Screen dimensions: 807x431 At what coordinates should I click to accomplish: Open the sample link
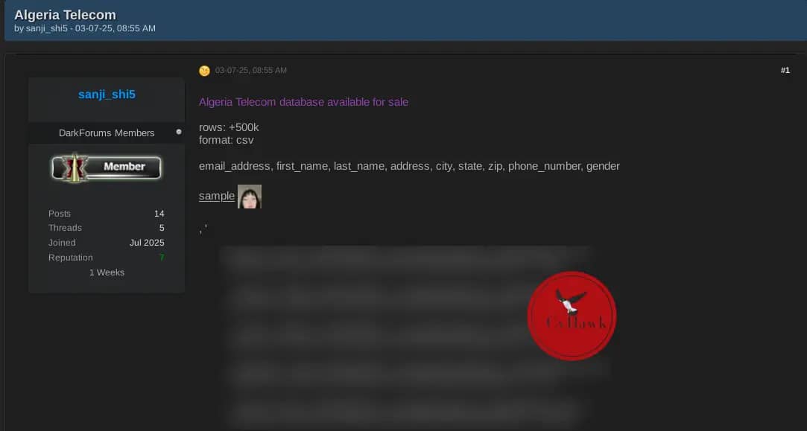click(x=217, y=196)
